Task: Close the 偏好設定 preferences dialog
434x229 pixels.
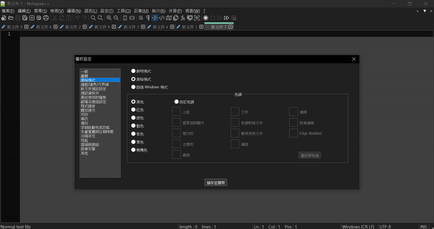Action: click(x=354, y=59)
